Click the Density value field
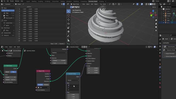This screenshot has width=176, height=99. point(59,61)
